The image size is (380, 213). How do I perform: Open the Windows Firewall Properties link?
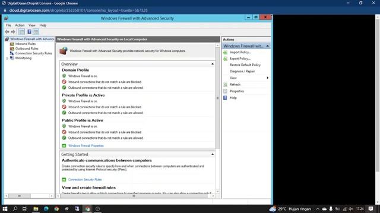point(85,146)
